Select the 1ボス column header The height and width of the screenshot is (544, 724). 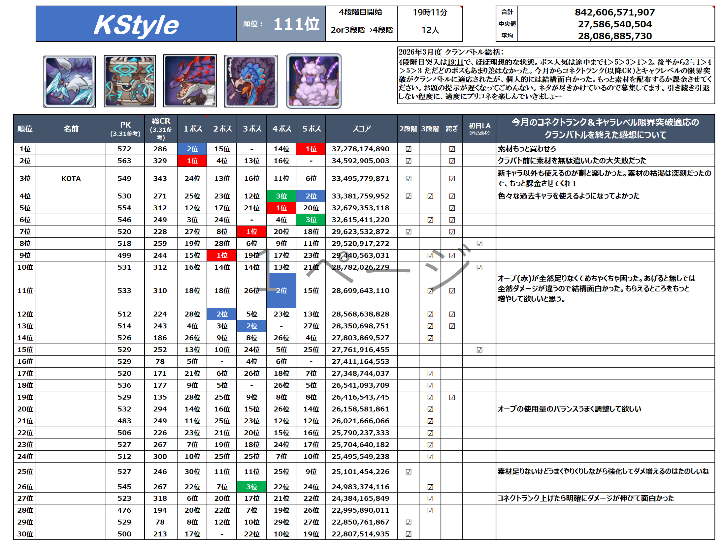[x=192, y=129]
